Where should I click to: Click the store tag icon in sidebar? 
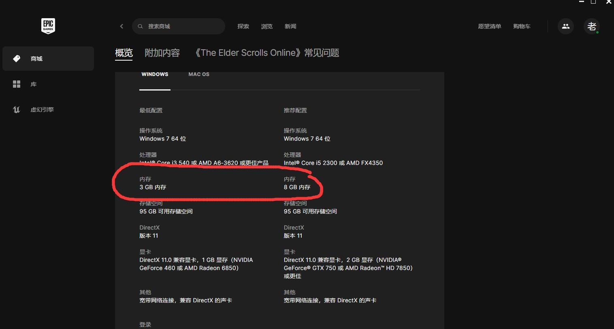click(17, 59)
